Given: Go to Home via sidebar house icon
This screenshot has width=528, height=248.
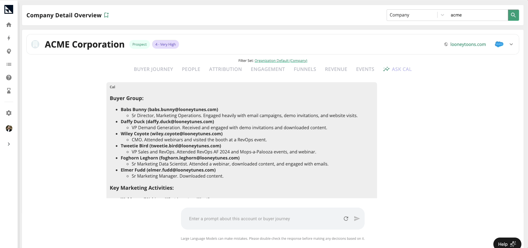Looking at the screenshot, I should 9,25.
